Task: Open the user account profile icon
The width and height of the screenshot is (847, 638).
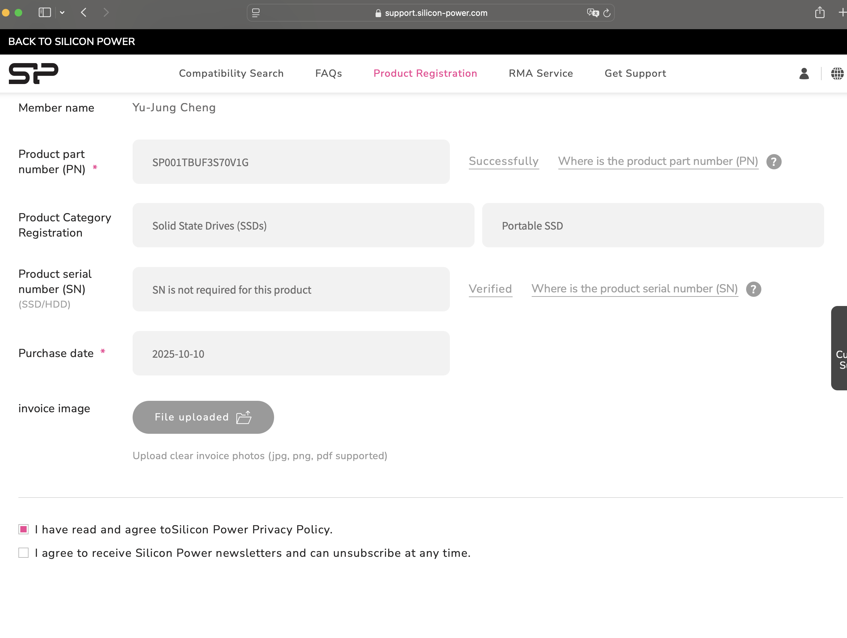Action: point(804,73)
